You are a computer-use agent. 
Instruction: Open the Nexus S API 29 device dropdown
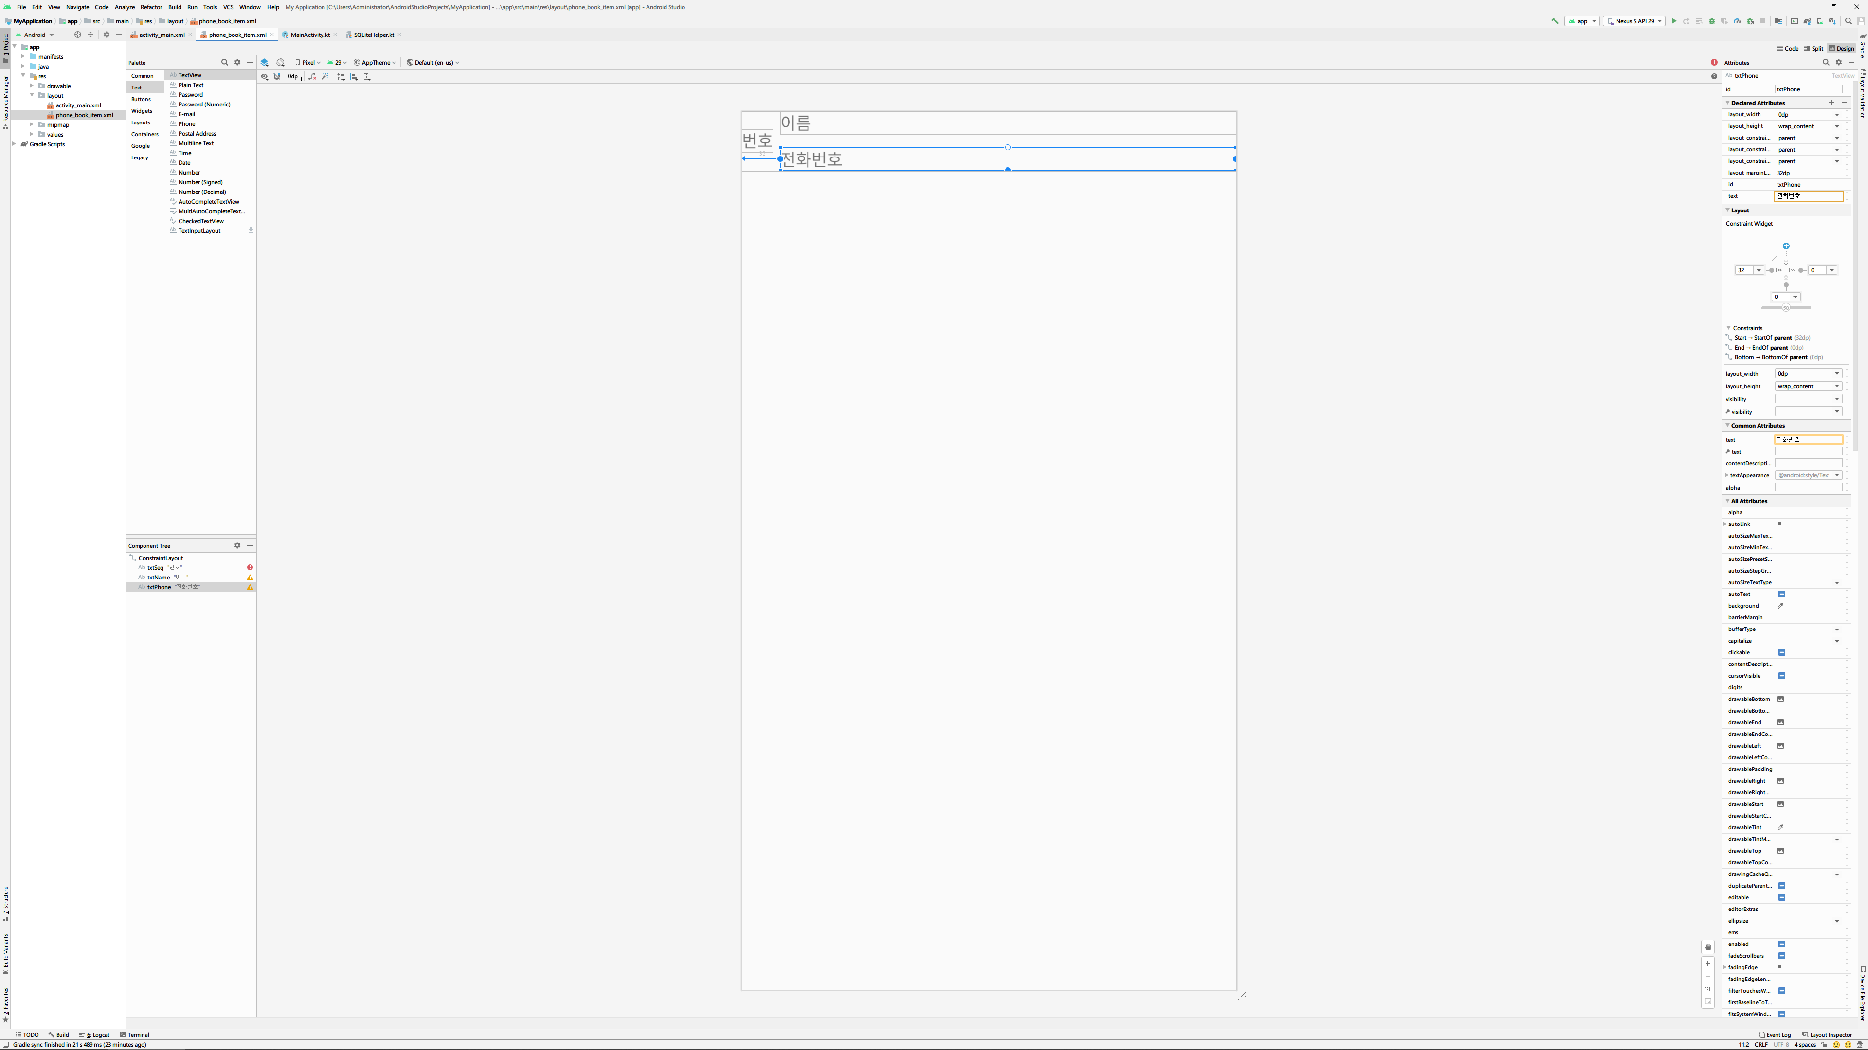click(x=1634, y=21)
